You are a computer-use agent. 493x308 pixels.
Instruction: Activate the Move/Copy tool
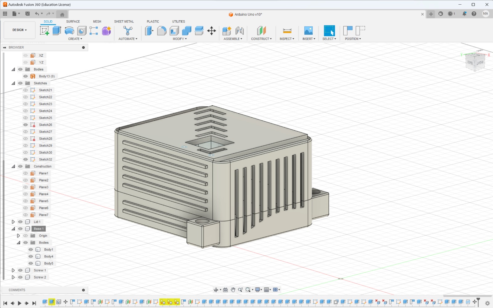211,30
